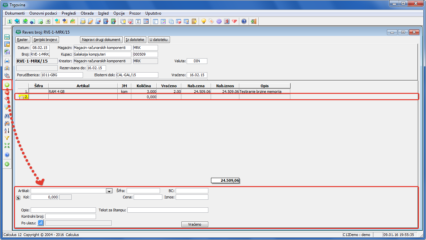Click the purple gear icon in toolbar
426x240 pixels.
click(219, 22)
